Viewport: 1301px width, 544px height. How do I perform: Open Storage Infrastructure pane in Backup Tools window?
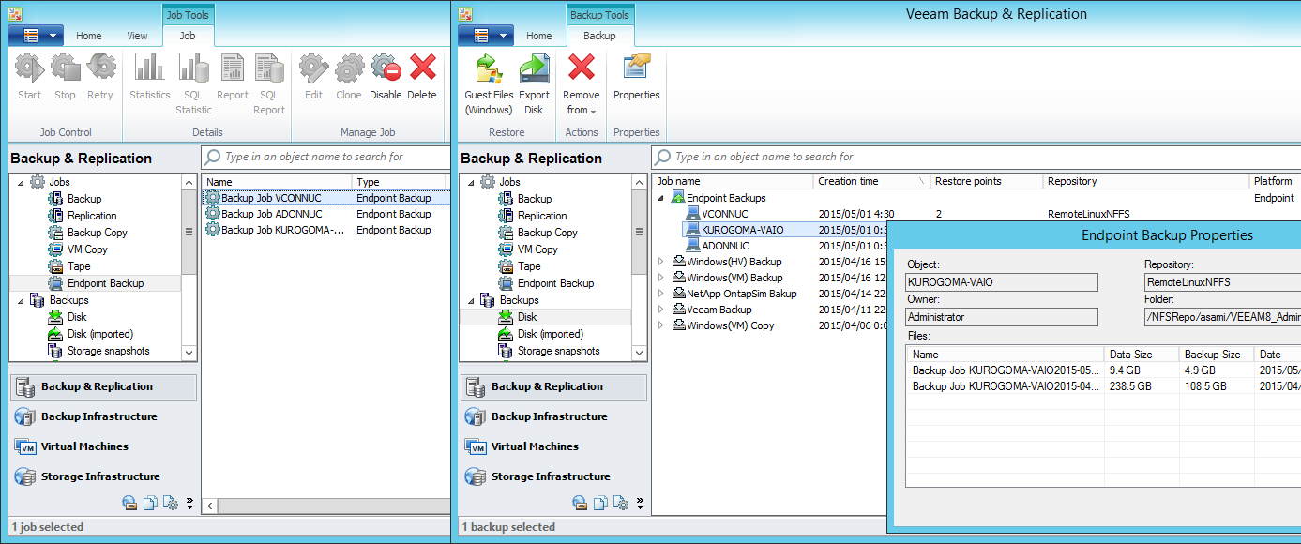point(553,476)
